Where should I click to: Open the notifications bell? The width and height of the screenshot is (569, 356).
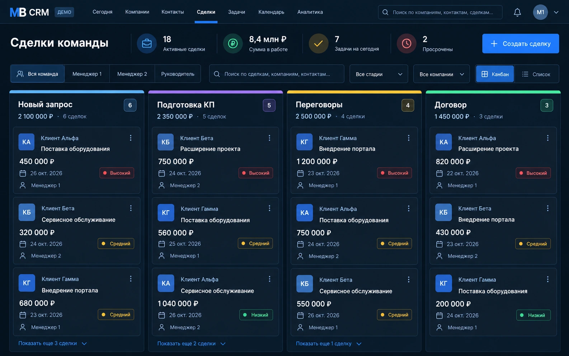(517, 12)
